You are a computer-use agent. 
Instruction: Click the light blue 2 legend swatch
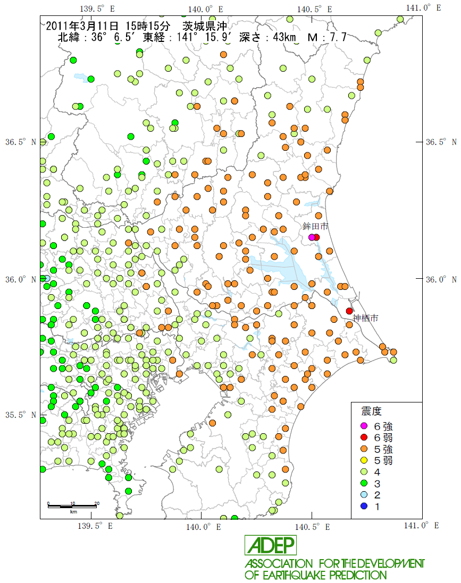coord(364,494)
